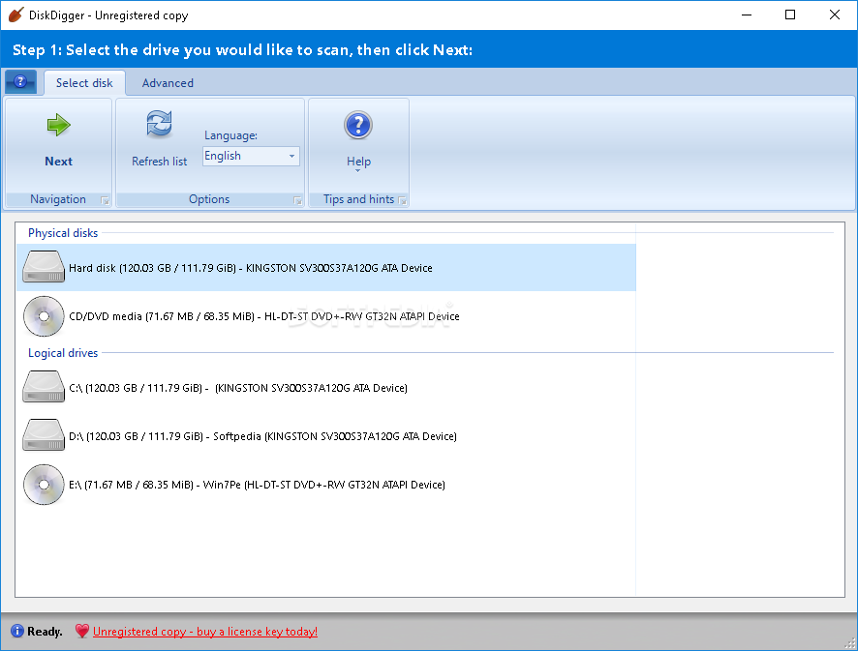858x651 pixels.
Task: Select D:\ Softpedia logical drive
Action: click(x=326, y=435)
